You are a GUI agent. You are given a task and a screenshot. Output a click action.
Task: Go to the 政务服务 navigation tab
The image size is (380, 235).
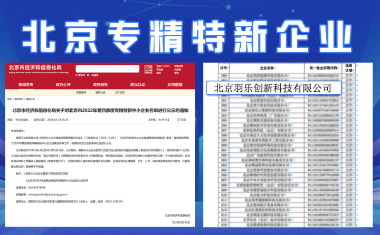tap(100, 84)
